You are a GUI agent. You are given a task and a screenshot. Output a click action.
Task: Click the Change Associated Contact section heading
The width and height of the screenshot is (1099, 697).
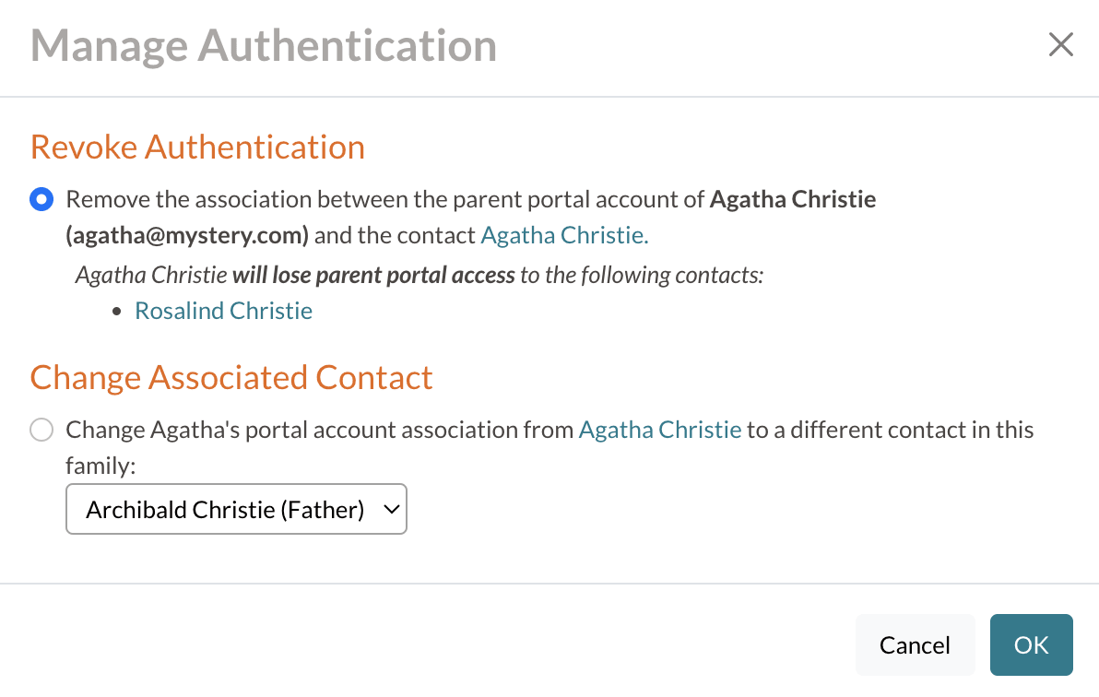pyautogui.click(x=231, y=377)
